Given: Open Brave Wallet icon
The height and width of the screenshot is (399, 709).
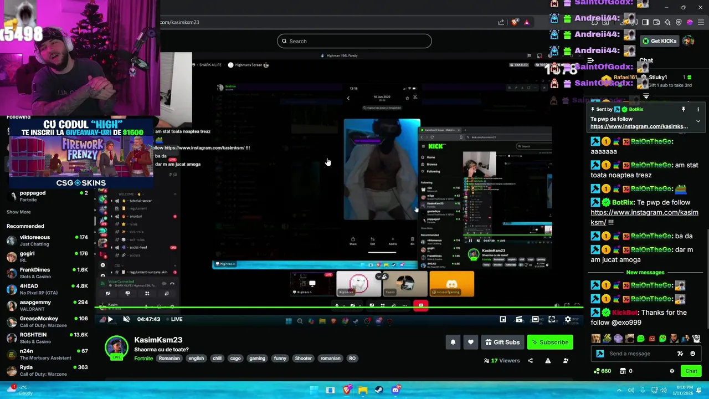Looking at the screenshot, I should pyautogui.click(x=656, y=22).
